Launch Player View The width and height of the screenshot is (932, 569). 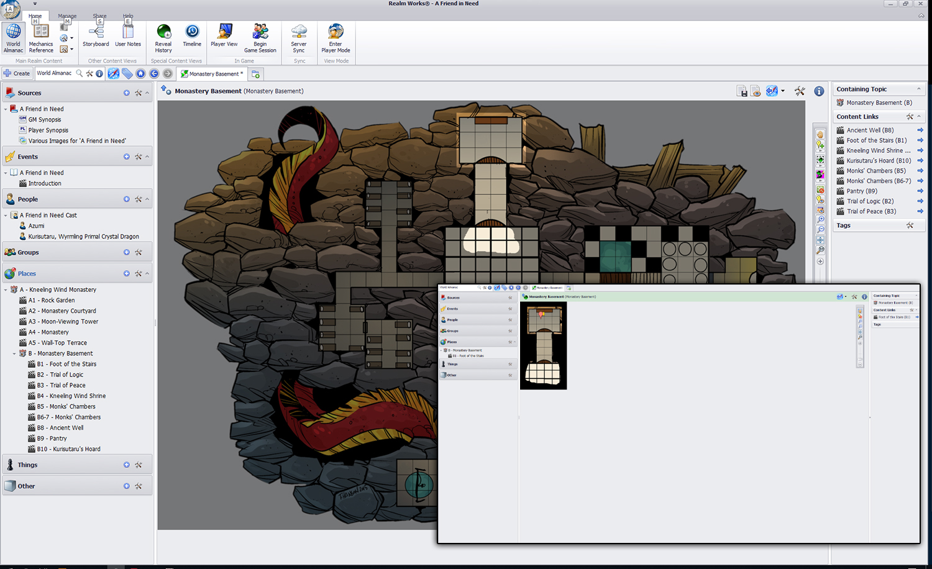[x=224, y=35]
